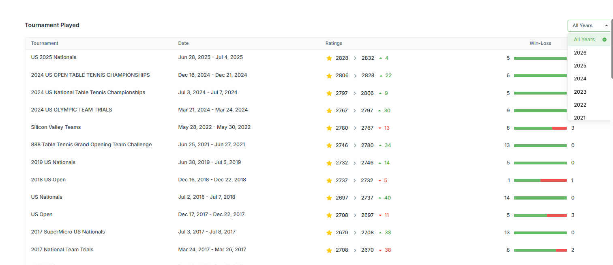Click star icon in 2024 US OLYMPIC TEAM TRIALS row
The width and height of the screenshot is (613, 265).
point(329,111)
